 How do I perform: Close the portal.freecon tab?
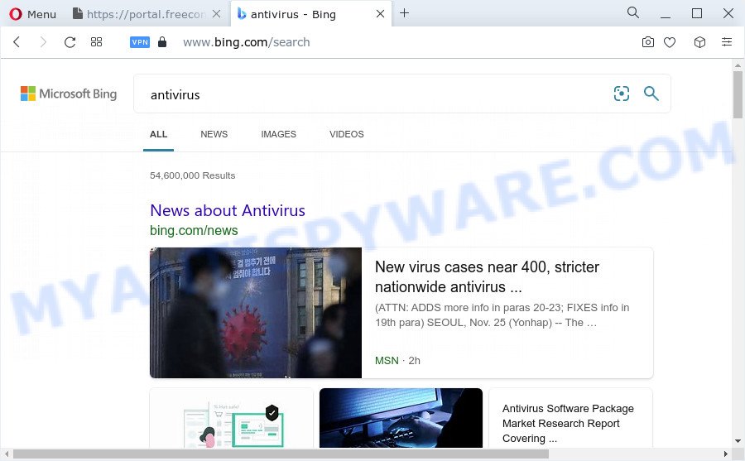pos(216,14)
